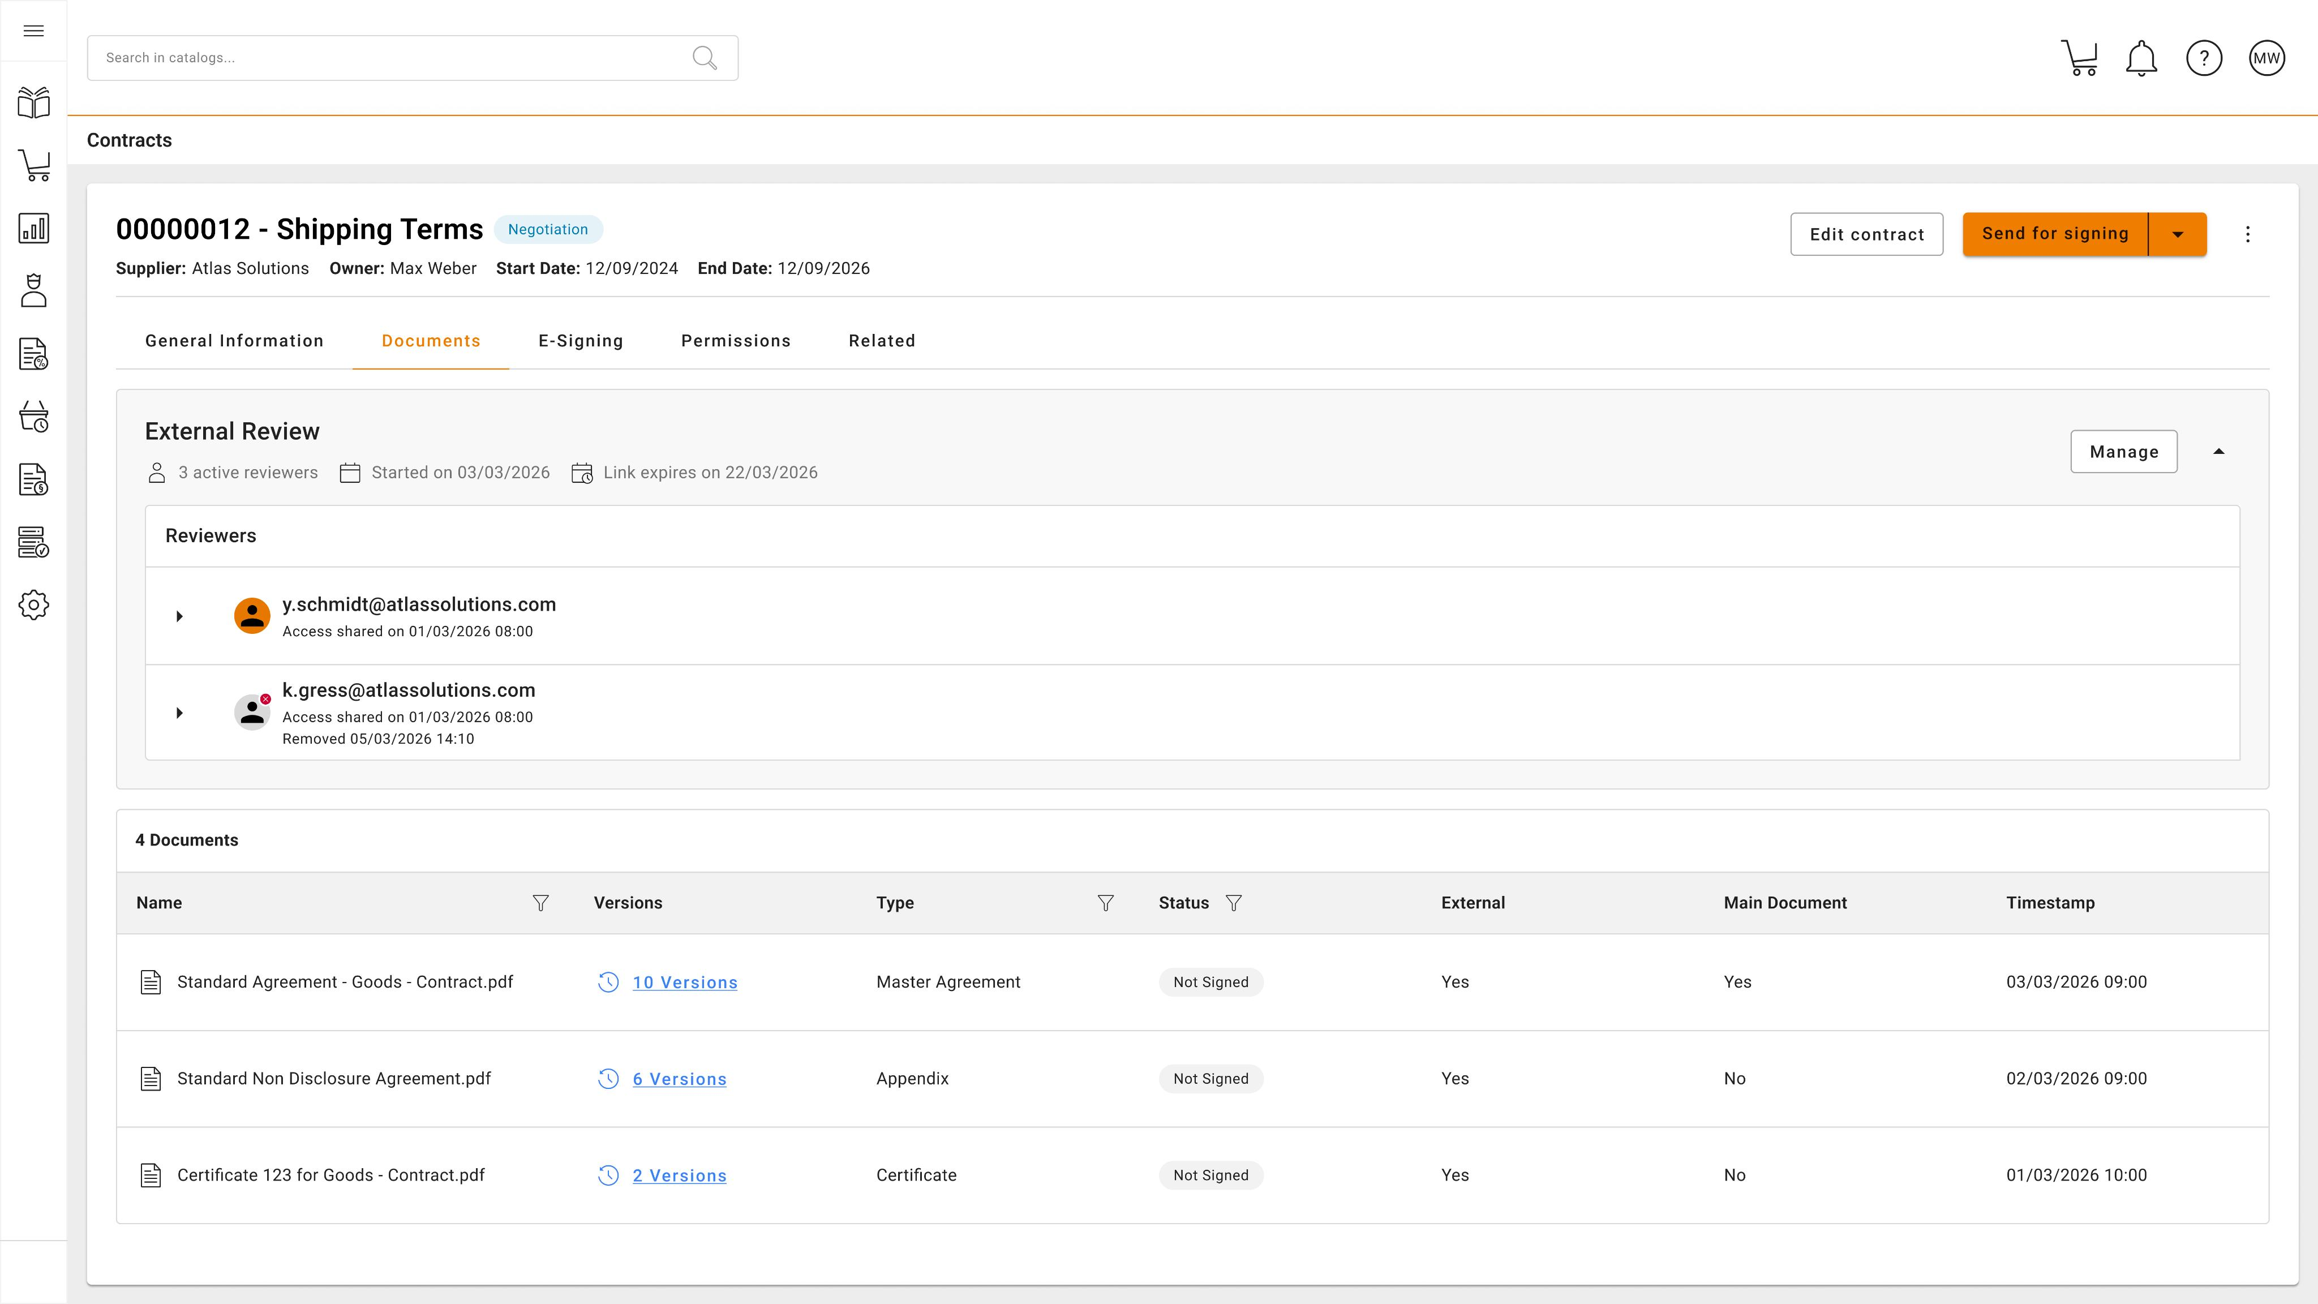Image resolution: width=2318 pixels, height=1304 pixels.
Task: Open the basket with clock sidebar icon
Action: tap(33, 417)
